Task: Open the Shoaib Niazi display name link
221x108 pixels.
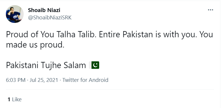Action: pos(44,10)
